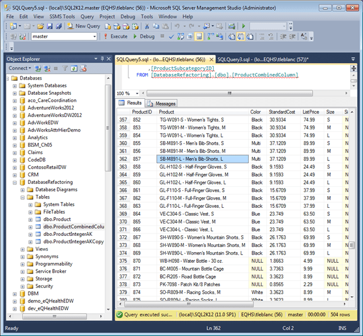This screenshot has height=336, width=363.
Task: Close the SQLQuery5.sql tab
Action: point(211,60)
